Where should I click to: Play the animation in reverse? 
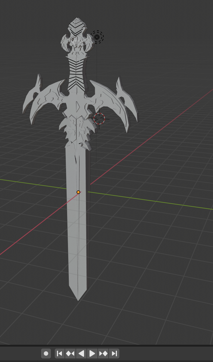coord(81,353)
